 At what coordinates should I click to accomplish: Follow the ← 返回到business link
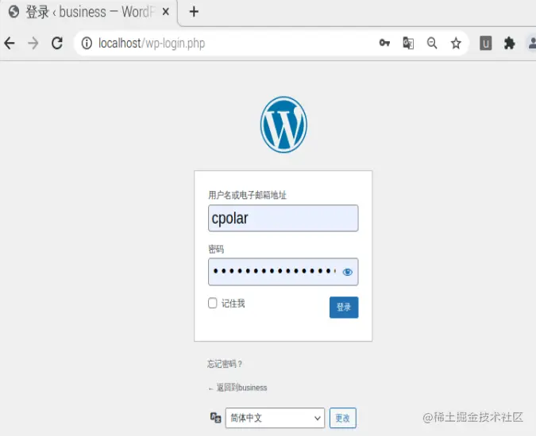click(237, 388)
